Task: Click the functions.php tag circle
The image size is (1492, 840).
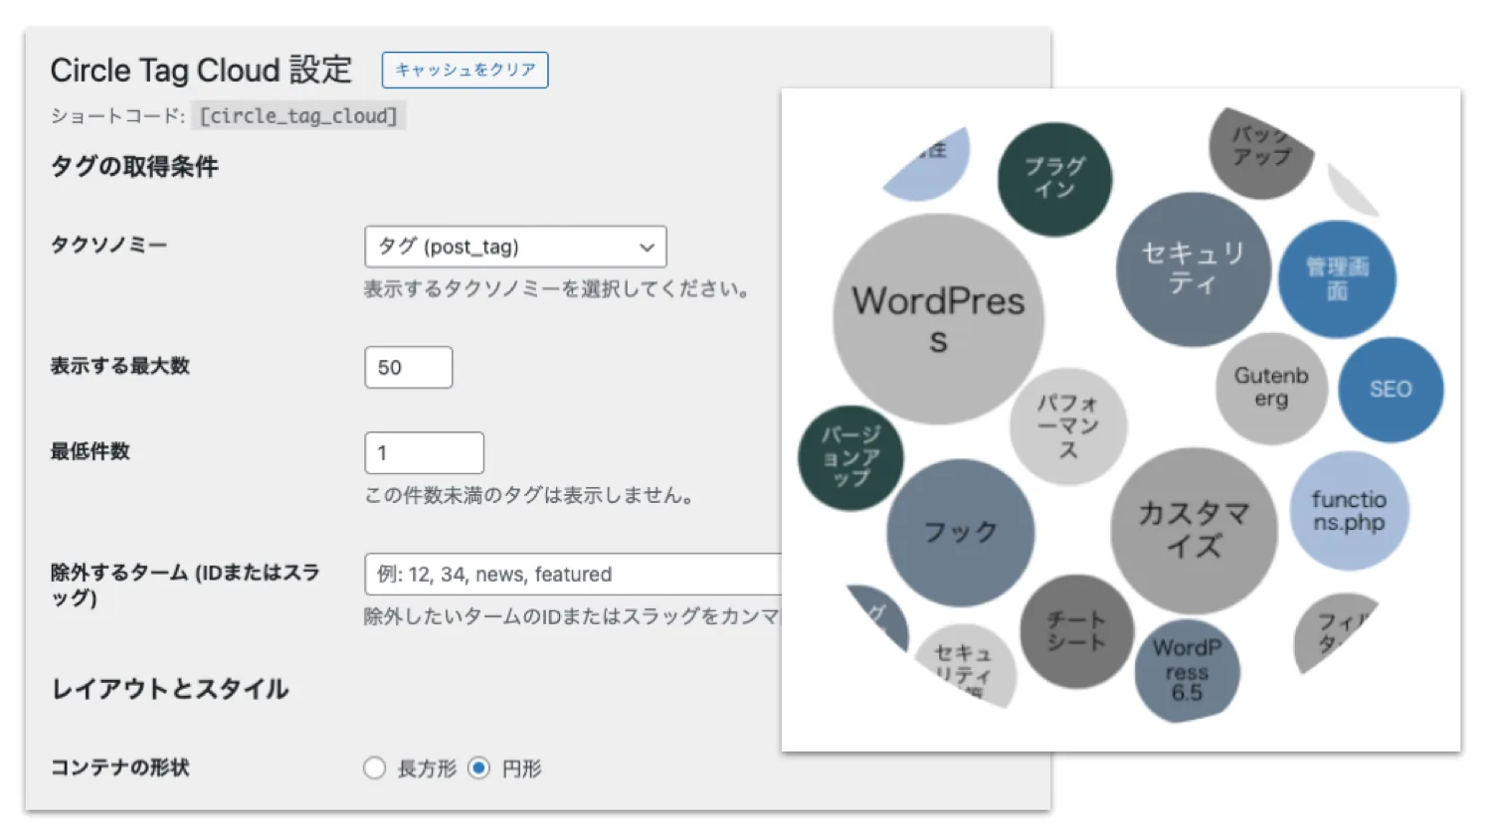Action: coord(1348,511)
